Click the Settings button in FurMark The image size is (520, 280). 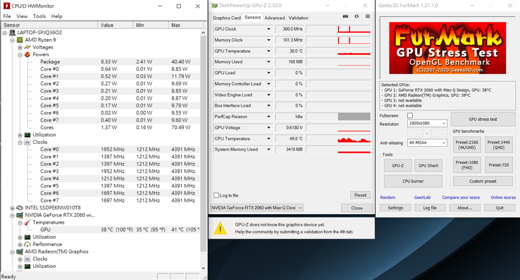[395, 208]
